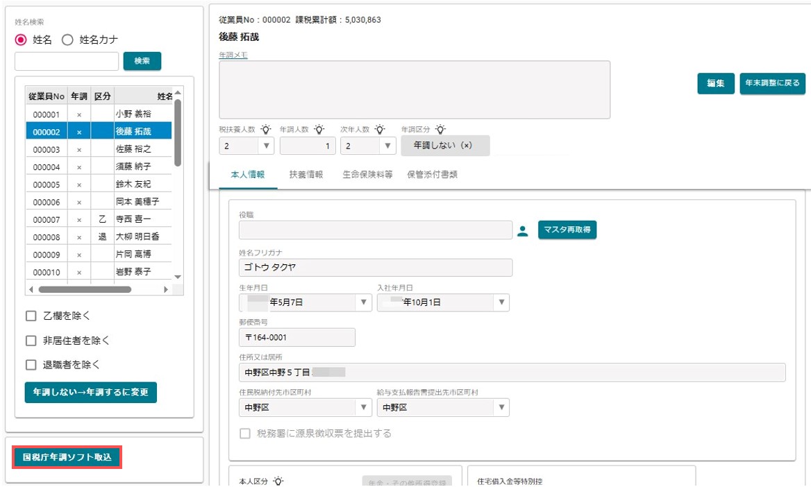The height and width of the screenshot is (487, 811).
Task: Click the 編集 button
Action: 716,83
